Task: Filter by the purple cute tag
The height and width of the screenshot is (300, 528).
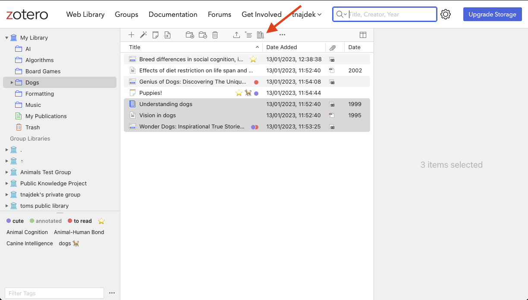Action: click(15, 221)
